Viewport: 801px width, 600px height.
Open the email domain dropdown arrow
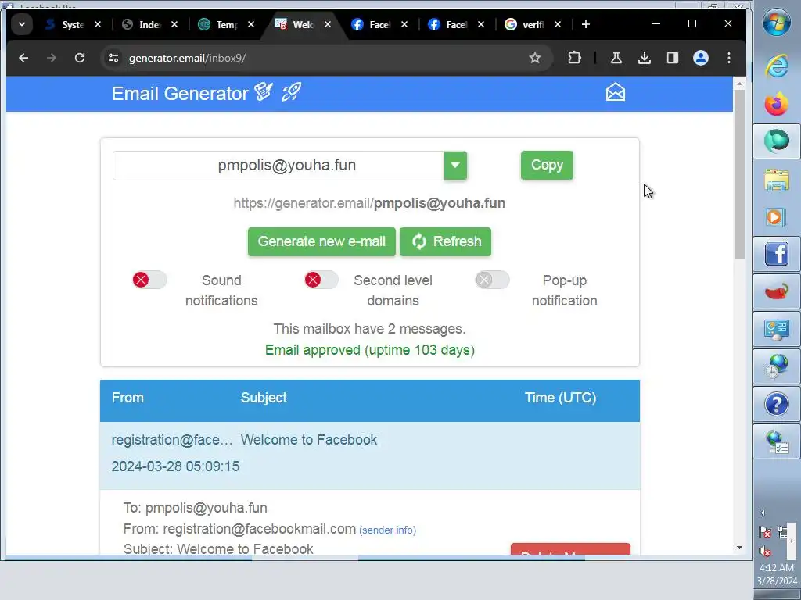pyautogui.click(x=455, y=166)
